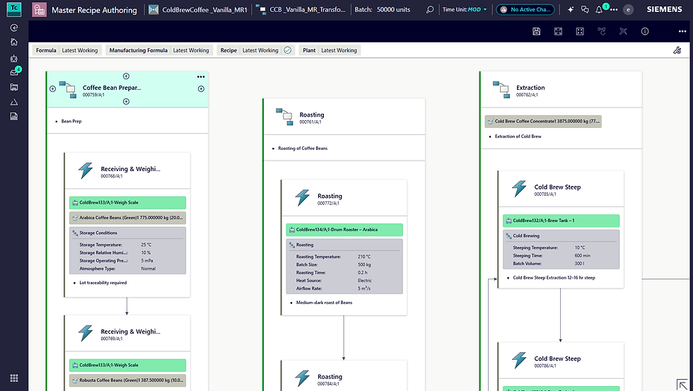Open the Manufacturing Formula Latest Working revision rule
The height and width of the screenshot is (391, 693).
[191, 50]
